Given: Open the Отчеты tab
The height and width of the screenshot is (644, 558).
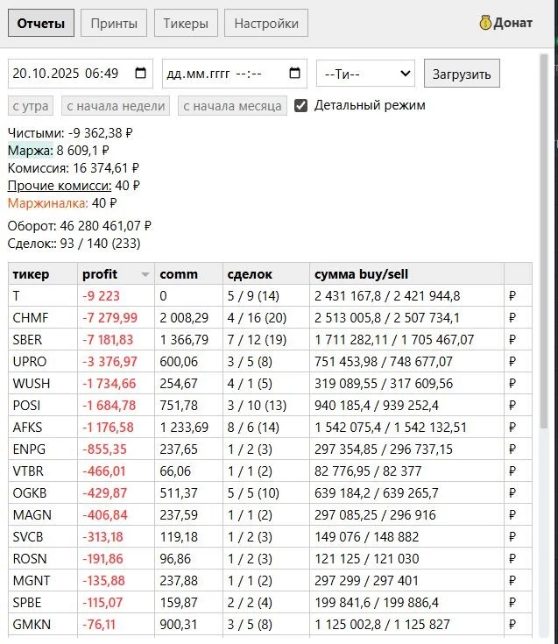Looking at the screenshot, I should point(41,23).
